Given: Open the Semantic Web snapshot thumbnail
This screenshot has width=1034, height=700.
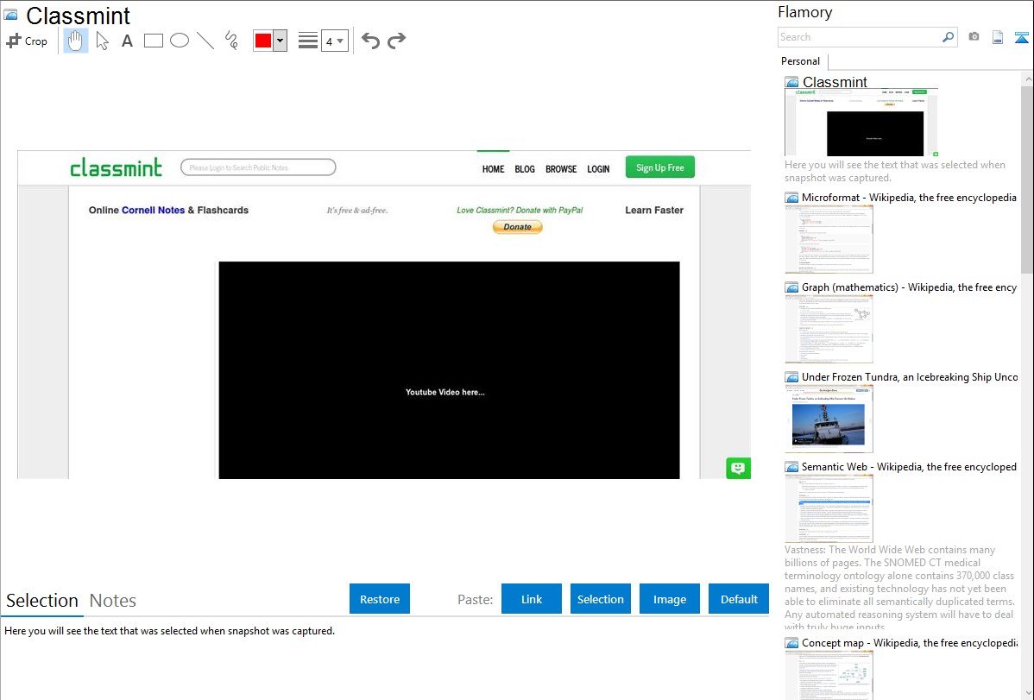Looking at the screenshot, I should point(829,508).
